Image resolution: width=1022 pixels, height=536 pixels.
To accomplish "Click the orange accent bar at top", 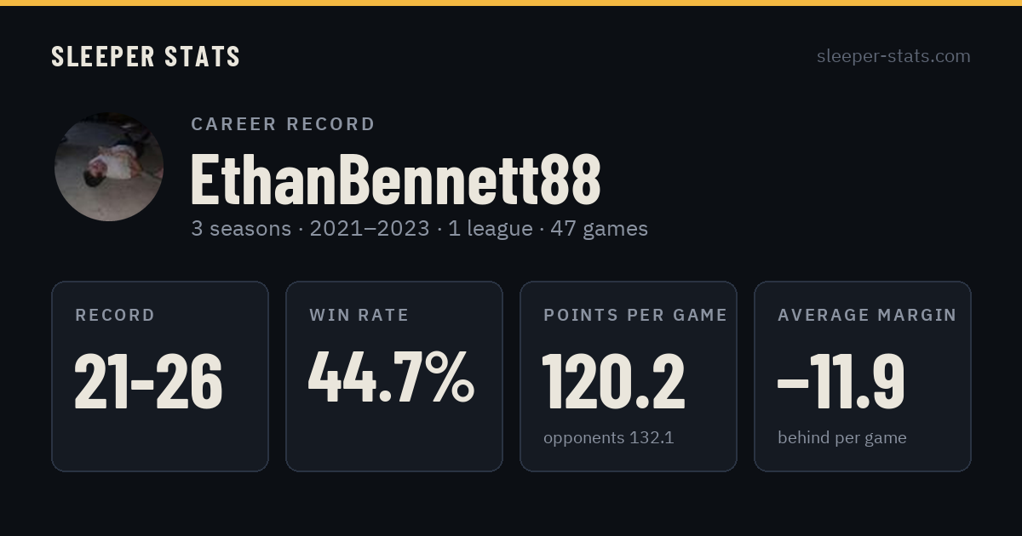I will pos(511,3).
